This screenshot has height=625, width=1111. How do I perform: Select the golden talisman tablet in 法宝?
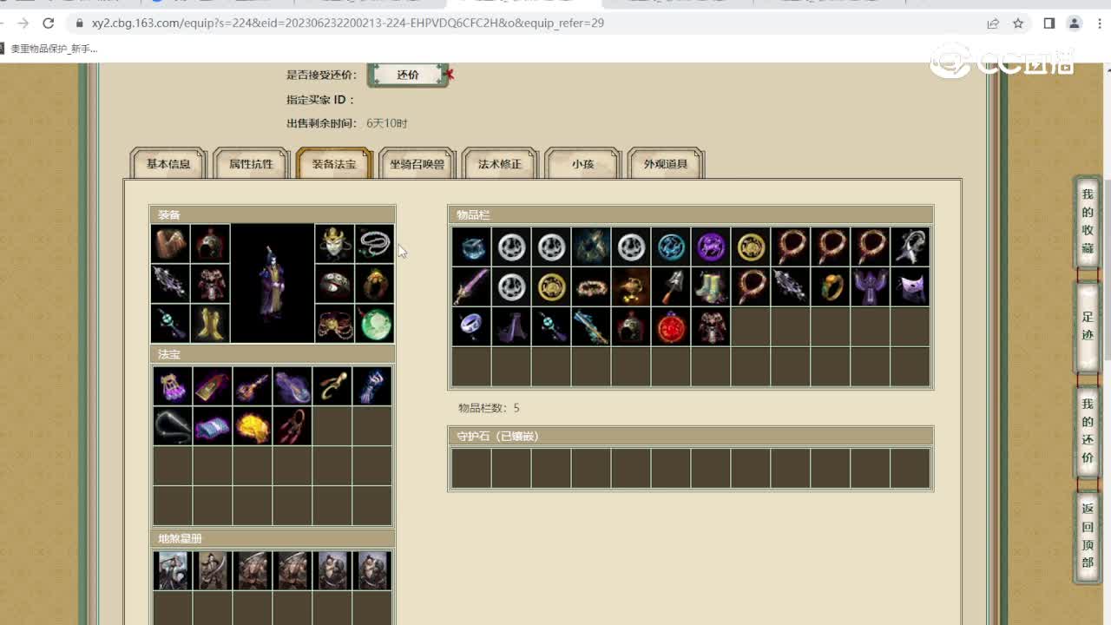[x=213, y=386]
